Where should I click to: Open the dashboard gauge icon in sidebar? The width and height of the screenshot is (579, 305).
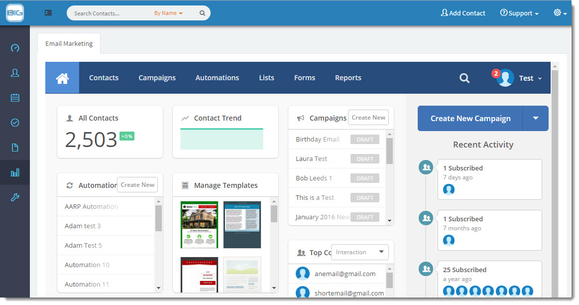(x=15, y=48)
